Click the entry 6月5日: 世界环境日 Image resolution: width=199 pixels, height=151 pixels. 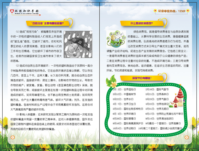click(124, 114)
